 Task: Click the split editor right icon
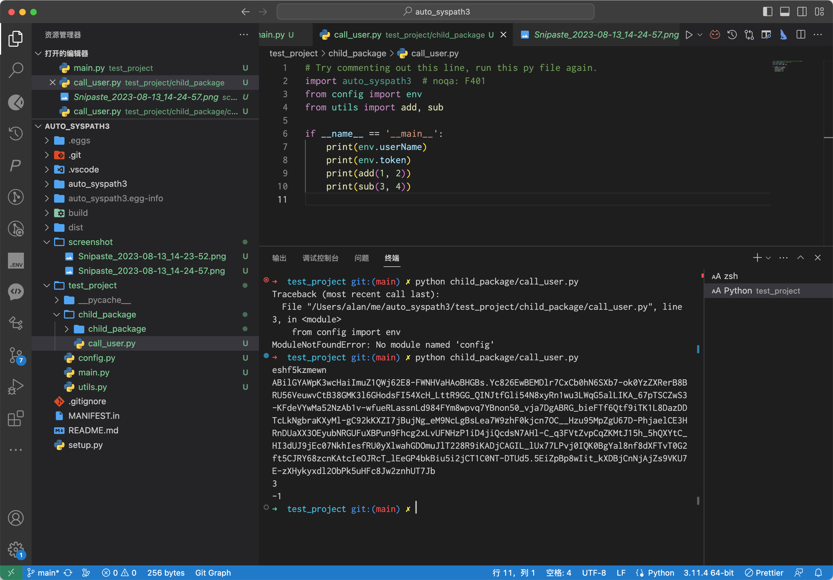point(801,35)
